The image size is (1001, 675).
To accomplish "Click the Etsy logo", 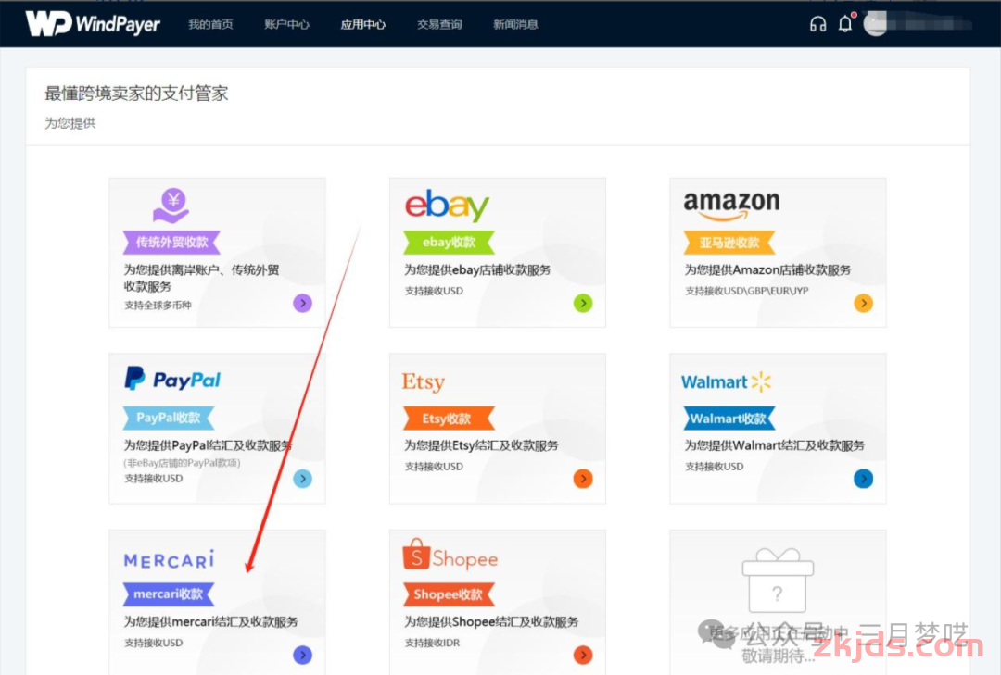I will (x=424, y=381).
